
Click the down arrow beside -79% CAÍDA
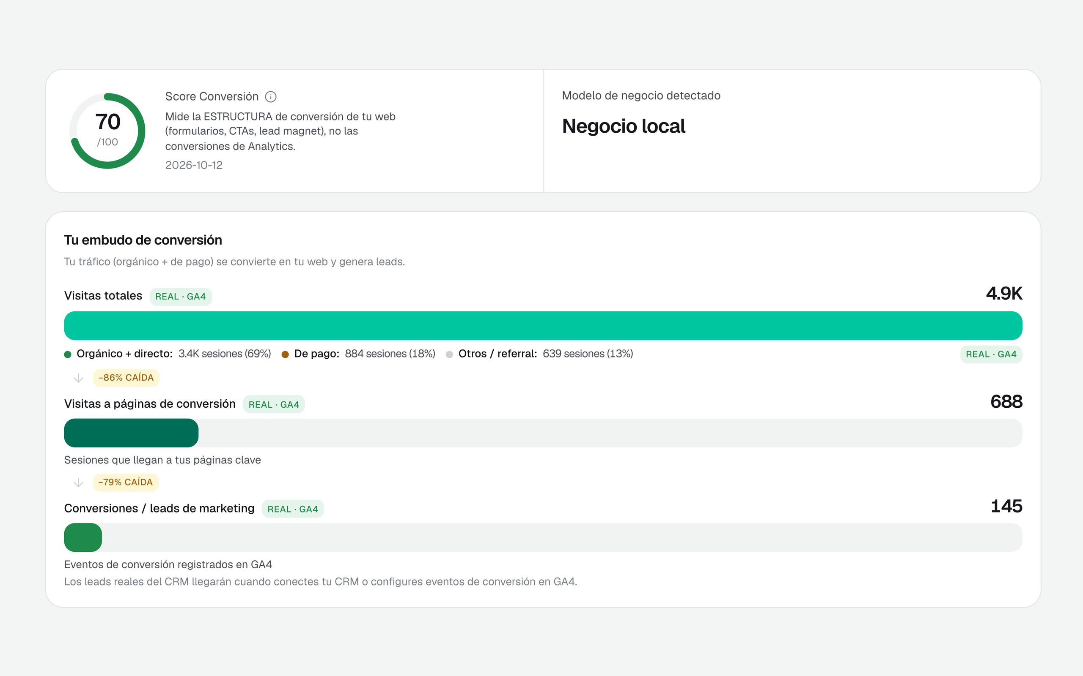[78, 482]
